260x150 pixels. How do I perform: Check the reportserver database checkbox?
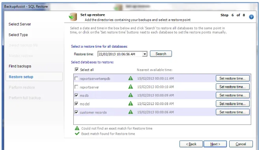click(x=76, y=87)
